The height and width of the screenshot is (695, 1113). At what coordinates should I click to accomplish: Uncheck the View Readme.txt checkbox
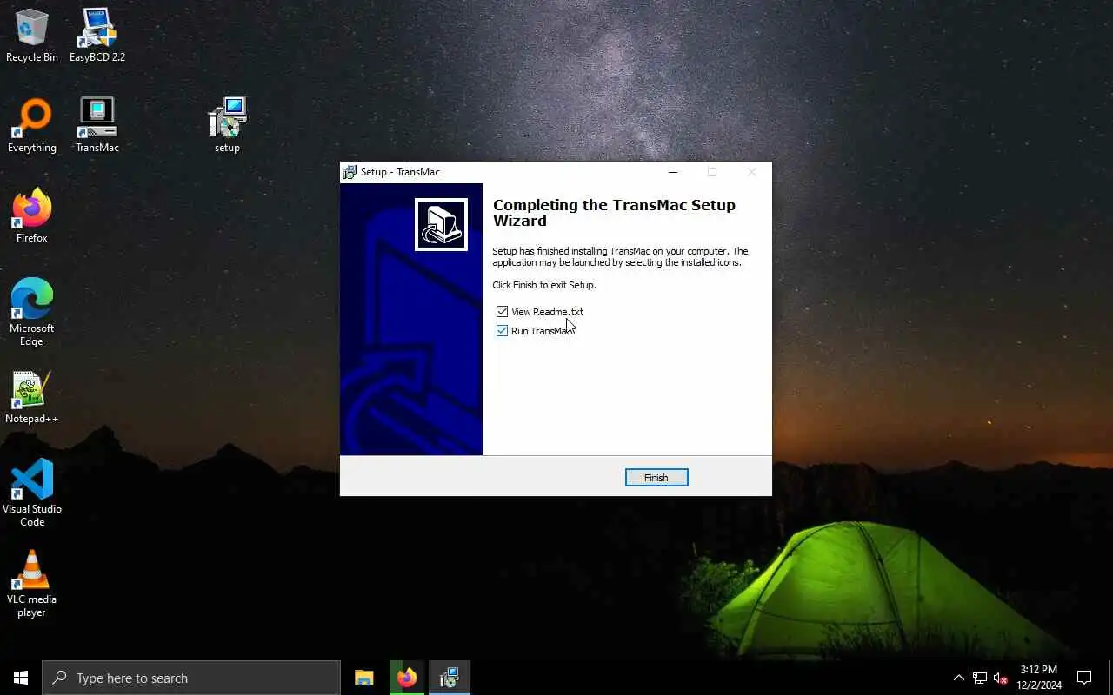point(502,311)
